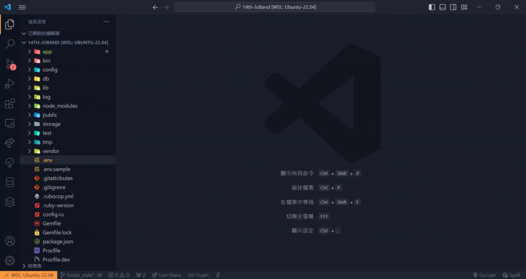Open the .gitignore file
The image size is (526, 279).
pyautogui.click(x=68, y=188)
